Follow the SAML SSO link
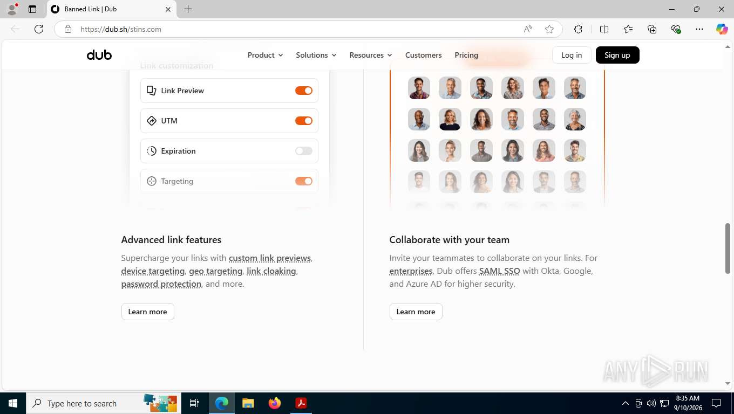The height and width of the screenshot is (414, 734). tap(500, 271)
